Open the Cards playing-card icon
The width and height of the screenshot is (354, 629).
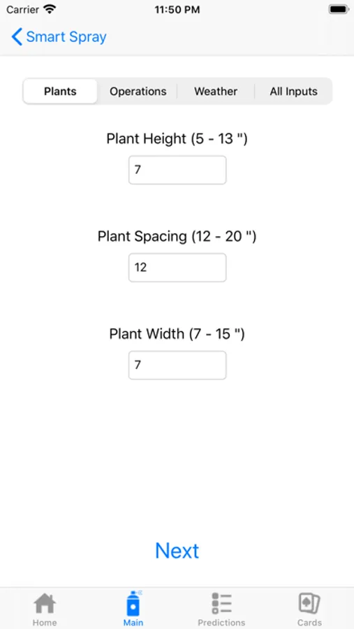pos(309,603)
